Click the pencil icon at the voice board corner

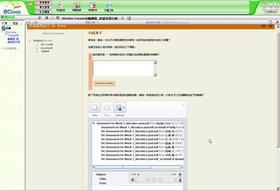tap(183, 105)
